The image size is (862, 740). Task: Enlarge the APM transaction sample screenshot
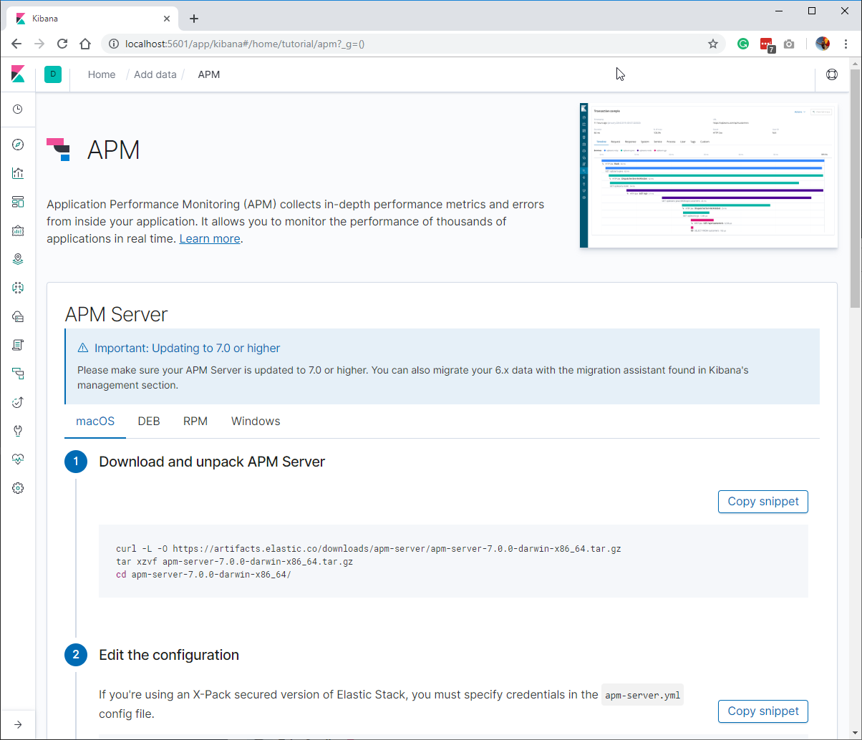pyautogui.click(x=709, y=175)
